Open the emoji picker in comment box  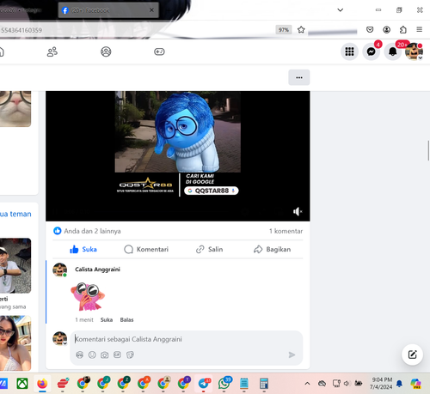point(92,355)
